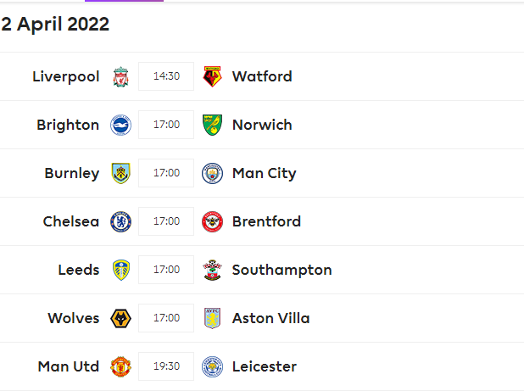
Task: Open the 19:30 Man Utd kickoff box
Action: (166, 366)
